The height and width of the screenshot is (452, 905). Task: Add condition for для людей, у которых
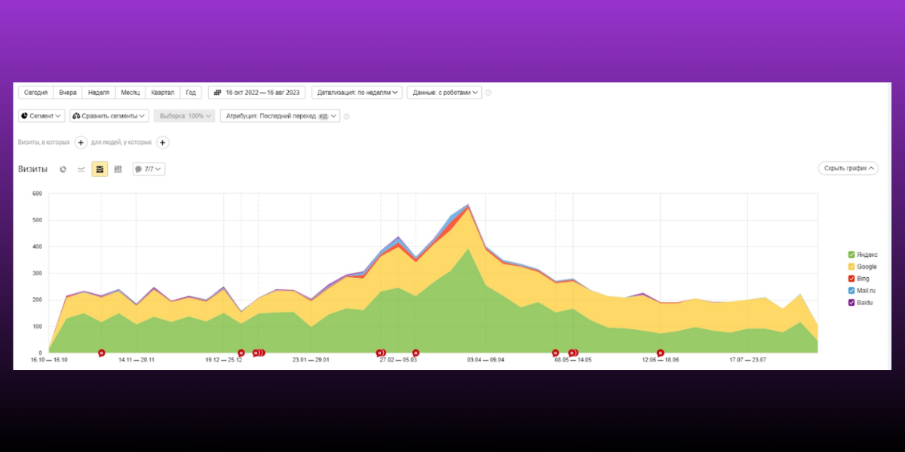click(163, 142)
